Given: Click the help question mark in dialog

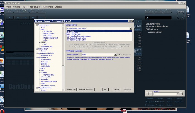Looking at the screenshot, I should 129,21.
